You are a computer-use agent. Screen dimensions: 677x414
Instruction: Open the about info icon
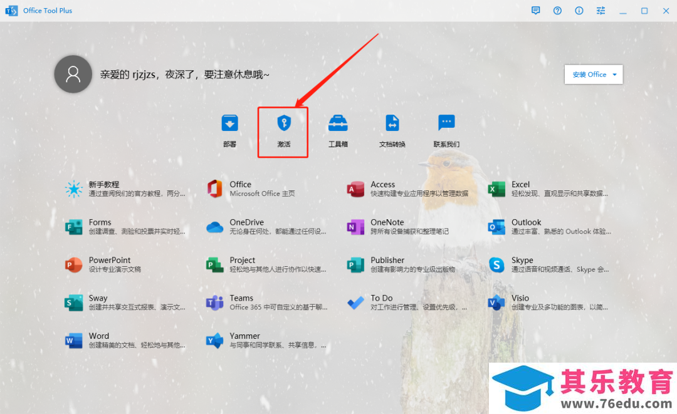point(579,11)
